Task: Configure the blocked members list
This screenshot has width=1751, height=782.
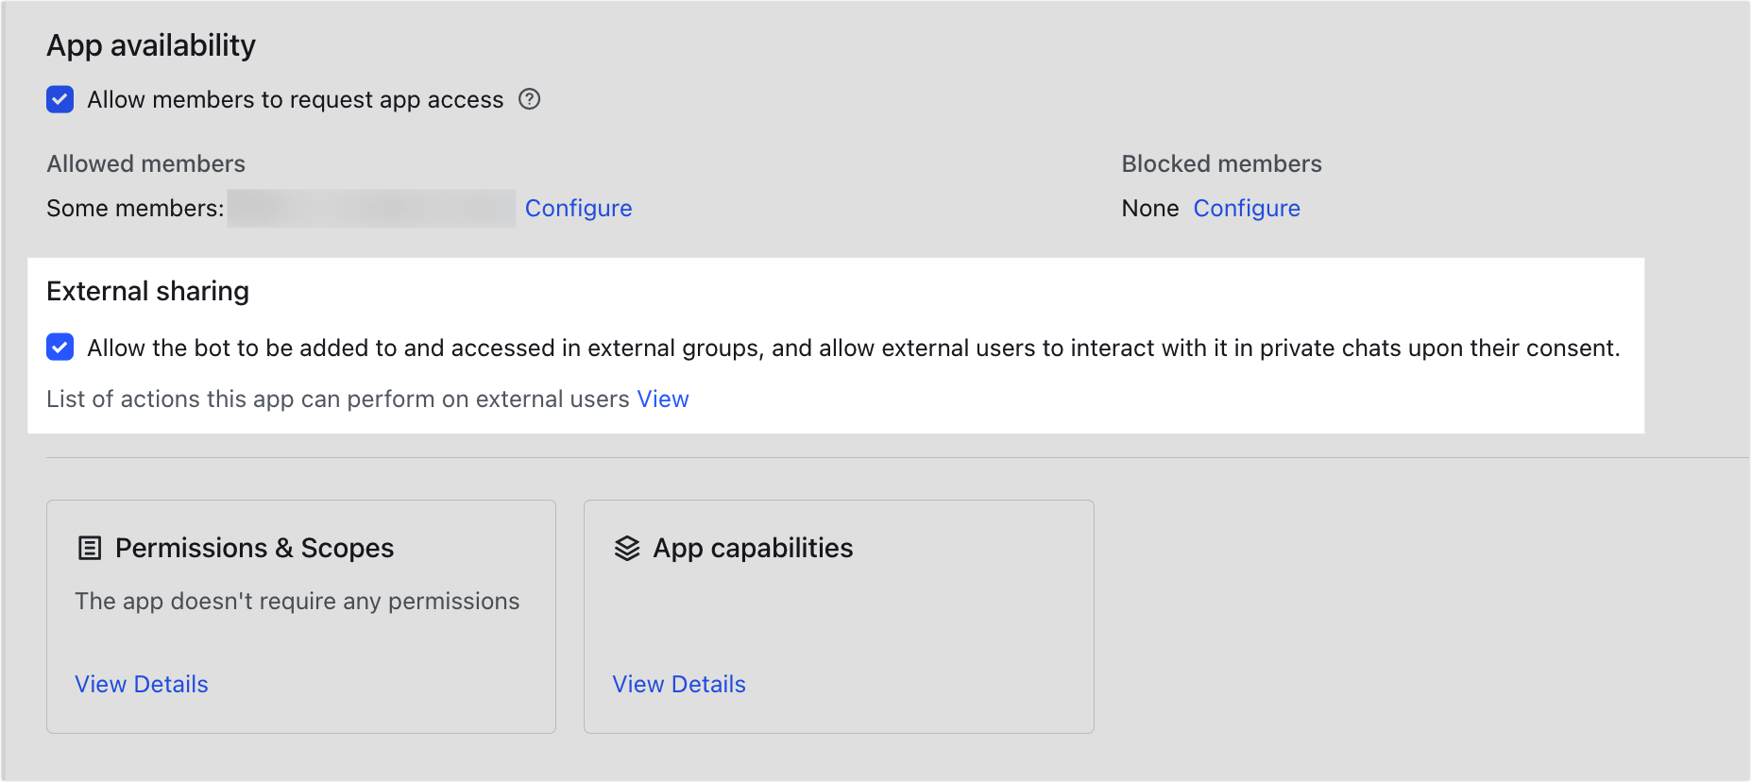Action: pyautogui.click(x=1246, y=209)
